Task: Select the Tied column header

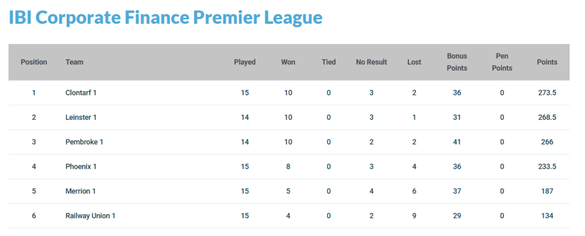Action: 328,62
